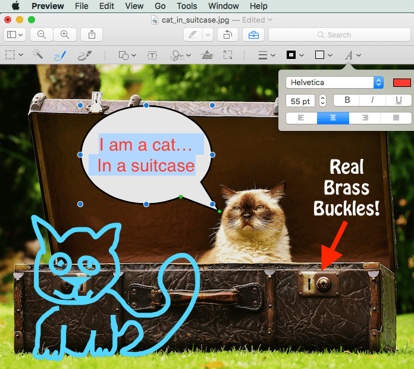
Task: Expand the Shapes tool dropdown
Action: coord(126,55)
